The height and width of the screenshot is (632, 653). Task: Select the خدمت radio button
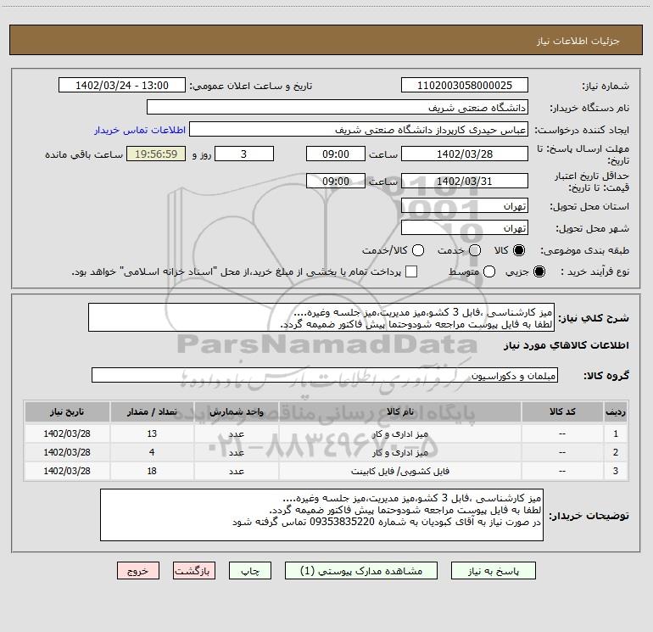[475, 250]
